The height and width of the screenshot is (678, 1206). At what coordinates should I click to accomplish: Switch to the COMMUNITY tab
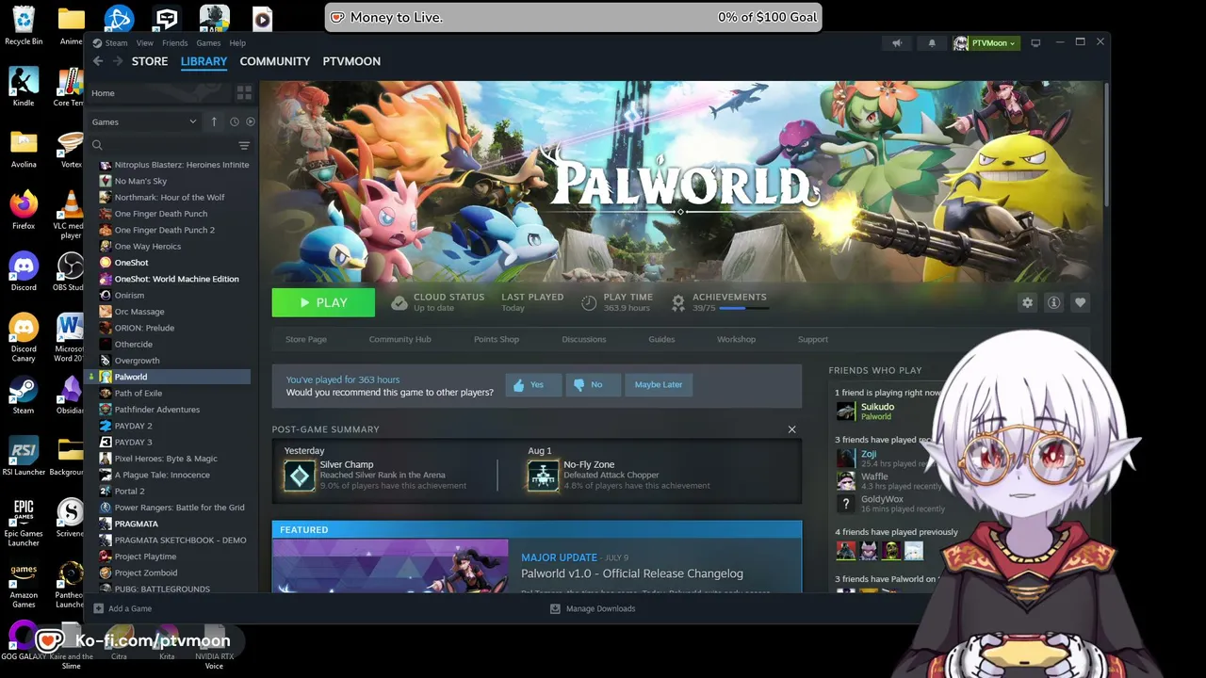coord(275,61)
